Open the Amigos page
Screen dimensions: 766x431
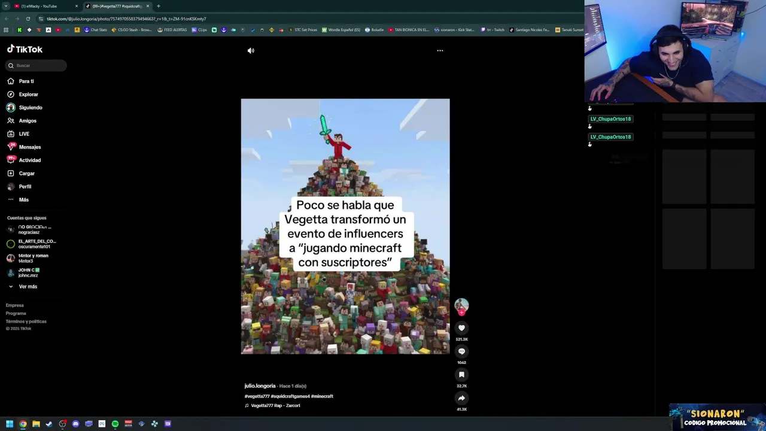(22, 120)
